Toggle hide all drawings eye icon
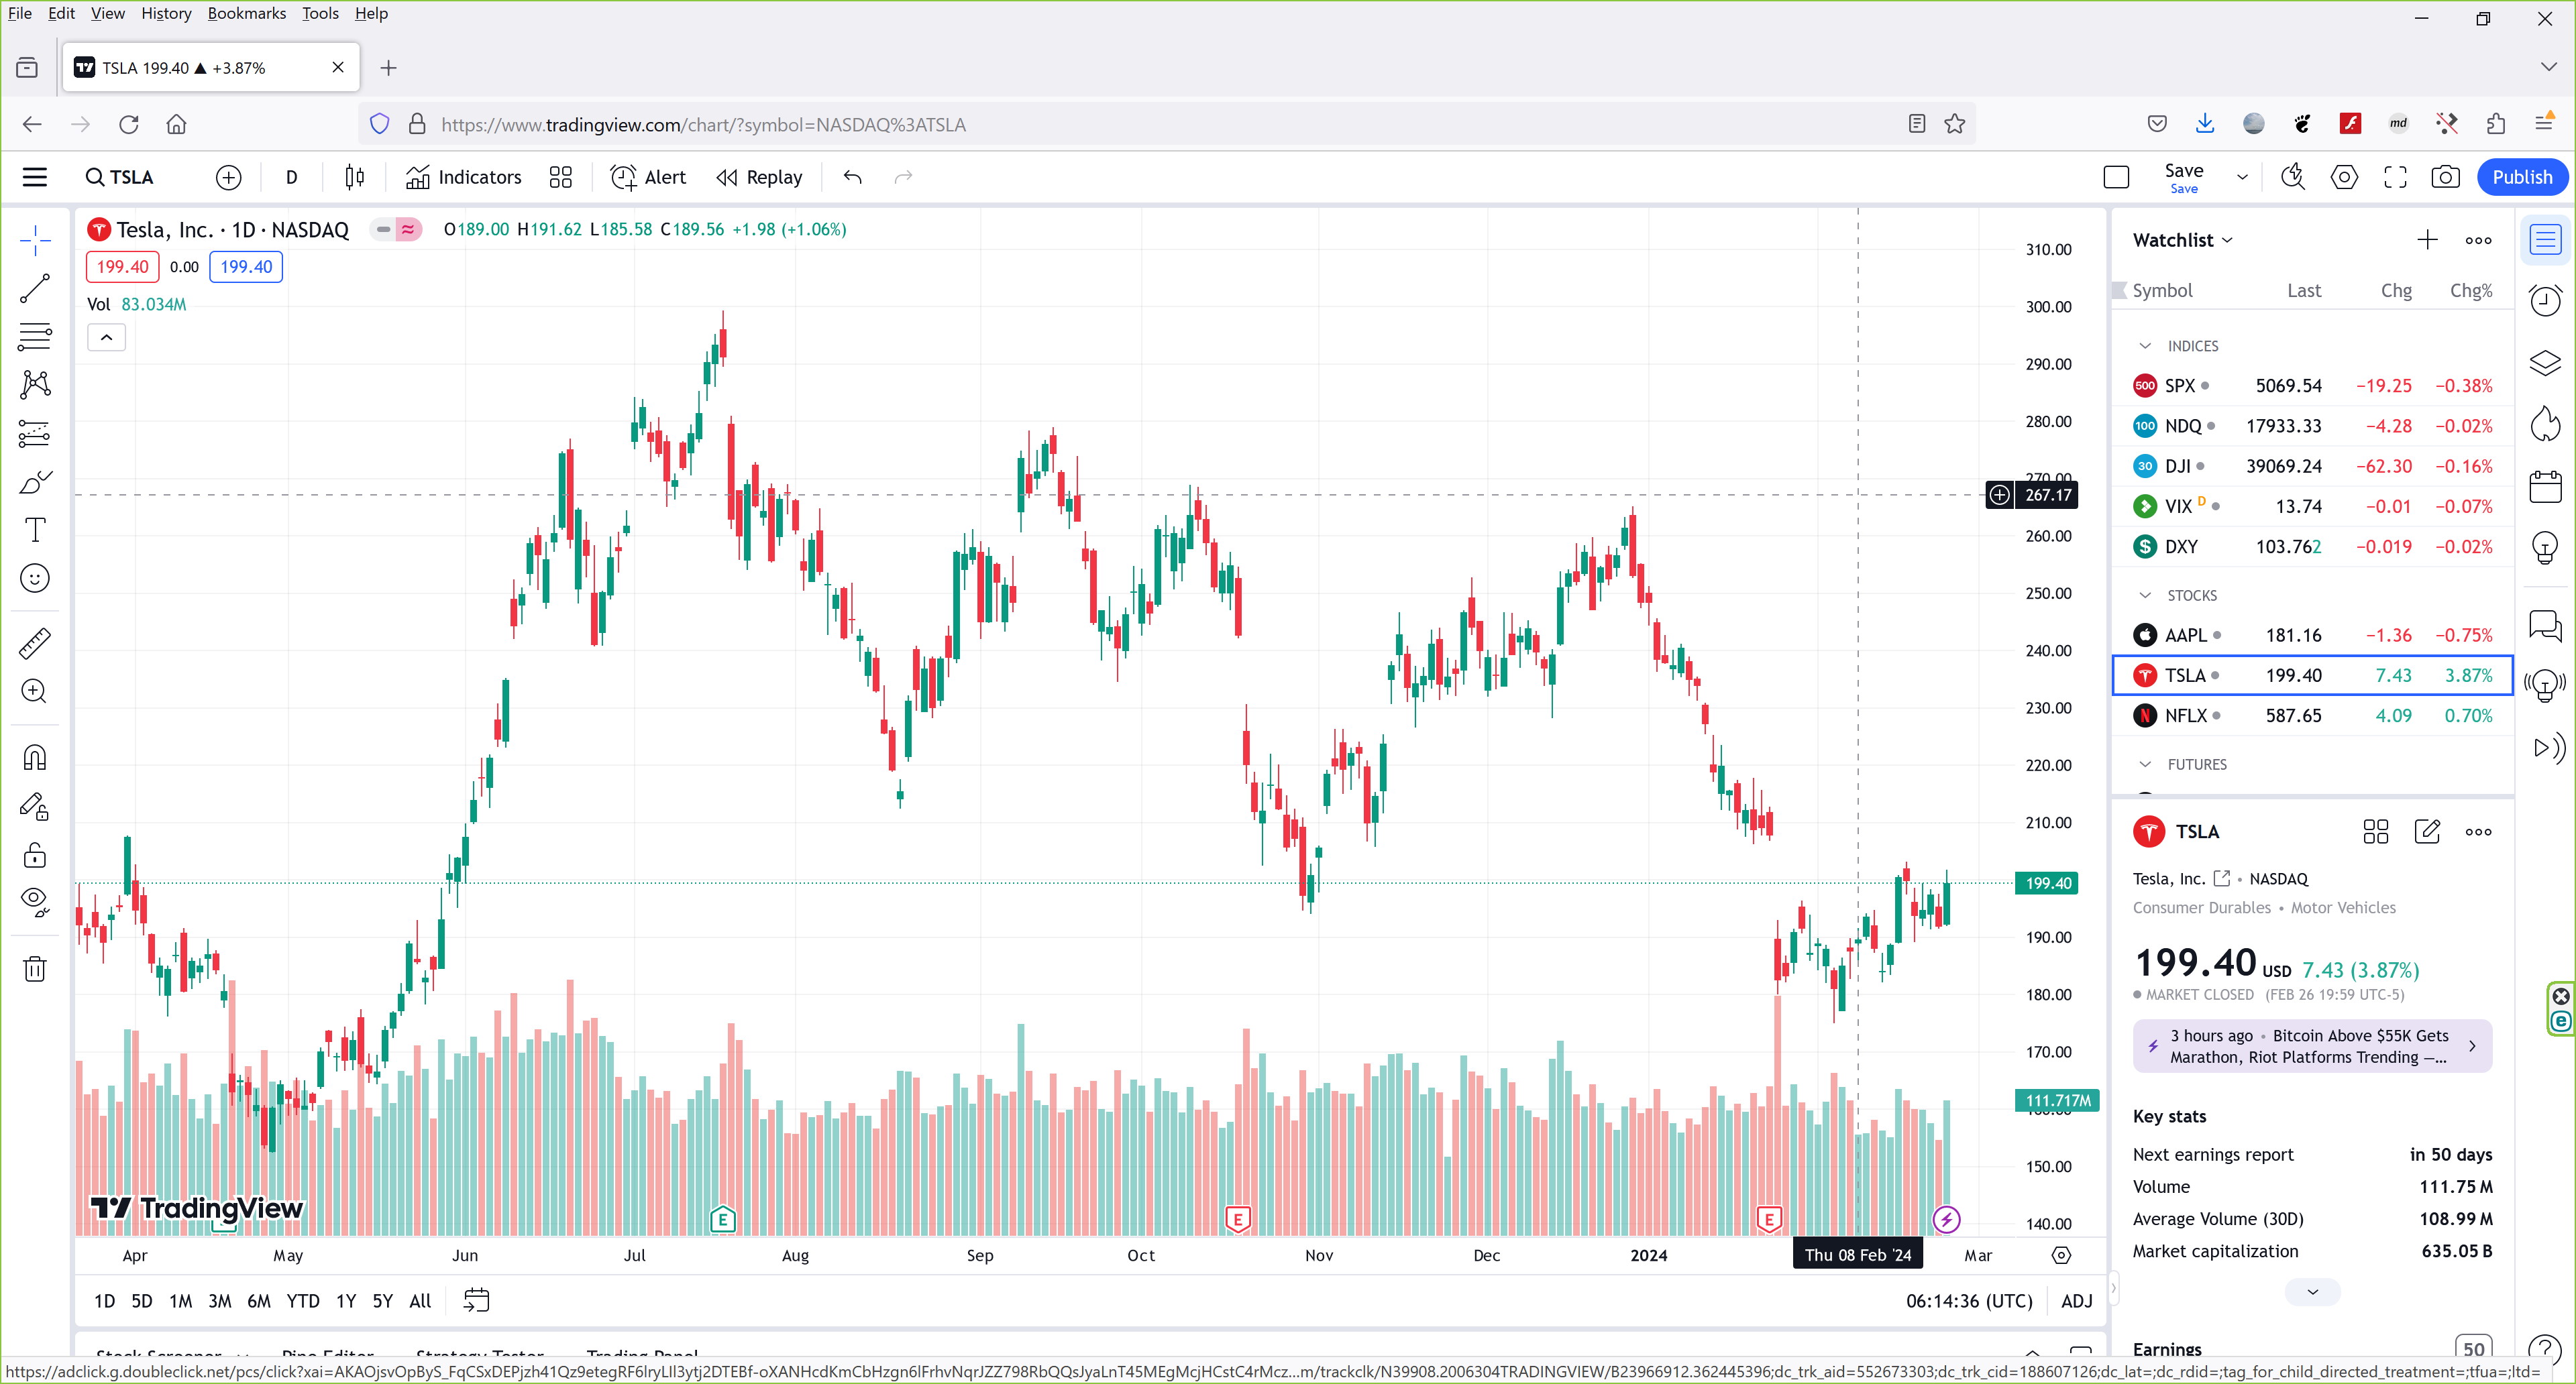The image size is (2576, 1384). [35, 903]
